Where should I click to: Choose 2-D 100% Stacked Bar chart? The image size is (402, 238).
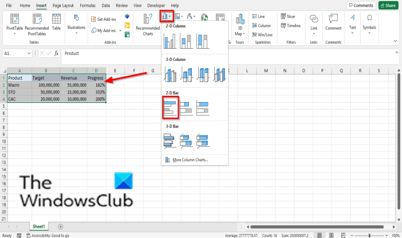[x=203, y=108]
